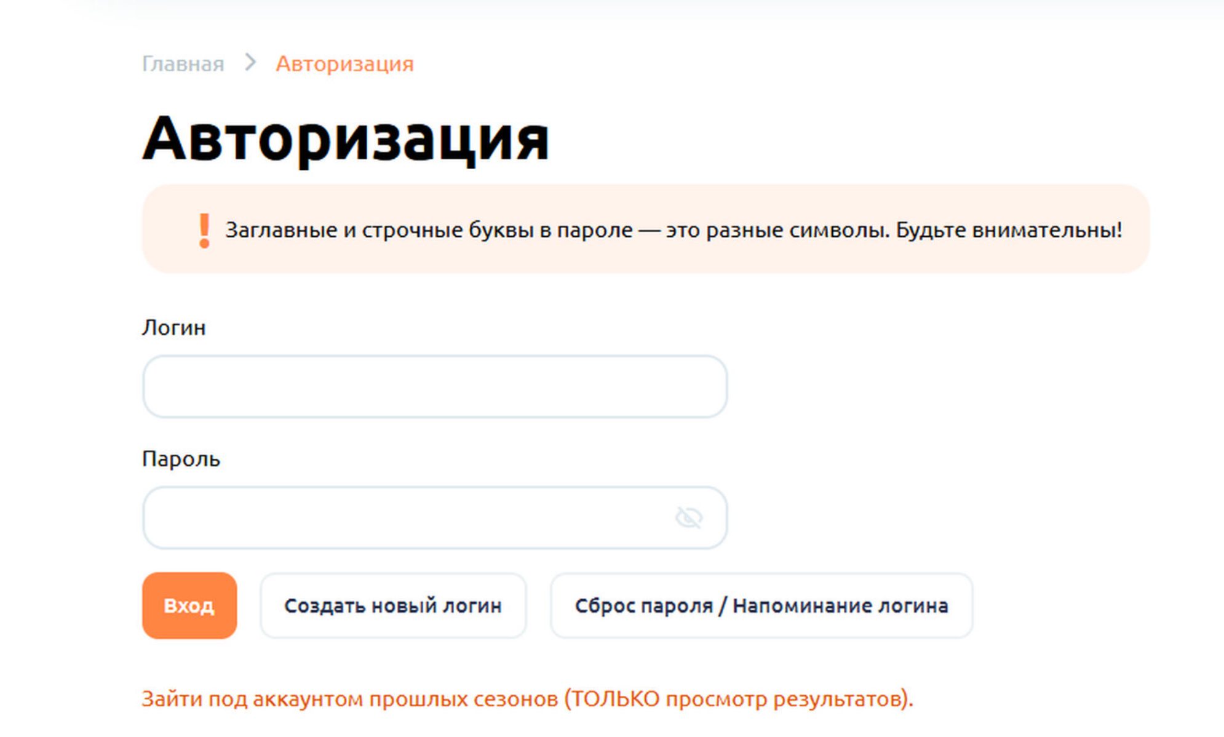Click the ТОЛЬКО просмотр результатов link text
Image resolution: width=1224 pixels, height=737 pixels.
pyautogui.click(x=738, y=699)
